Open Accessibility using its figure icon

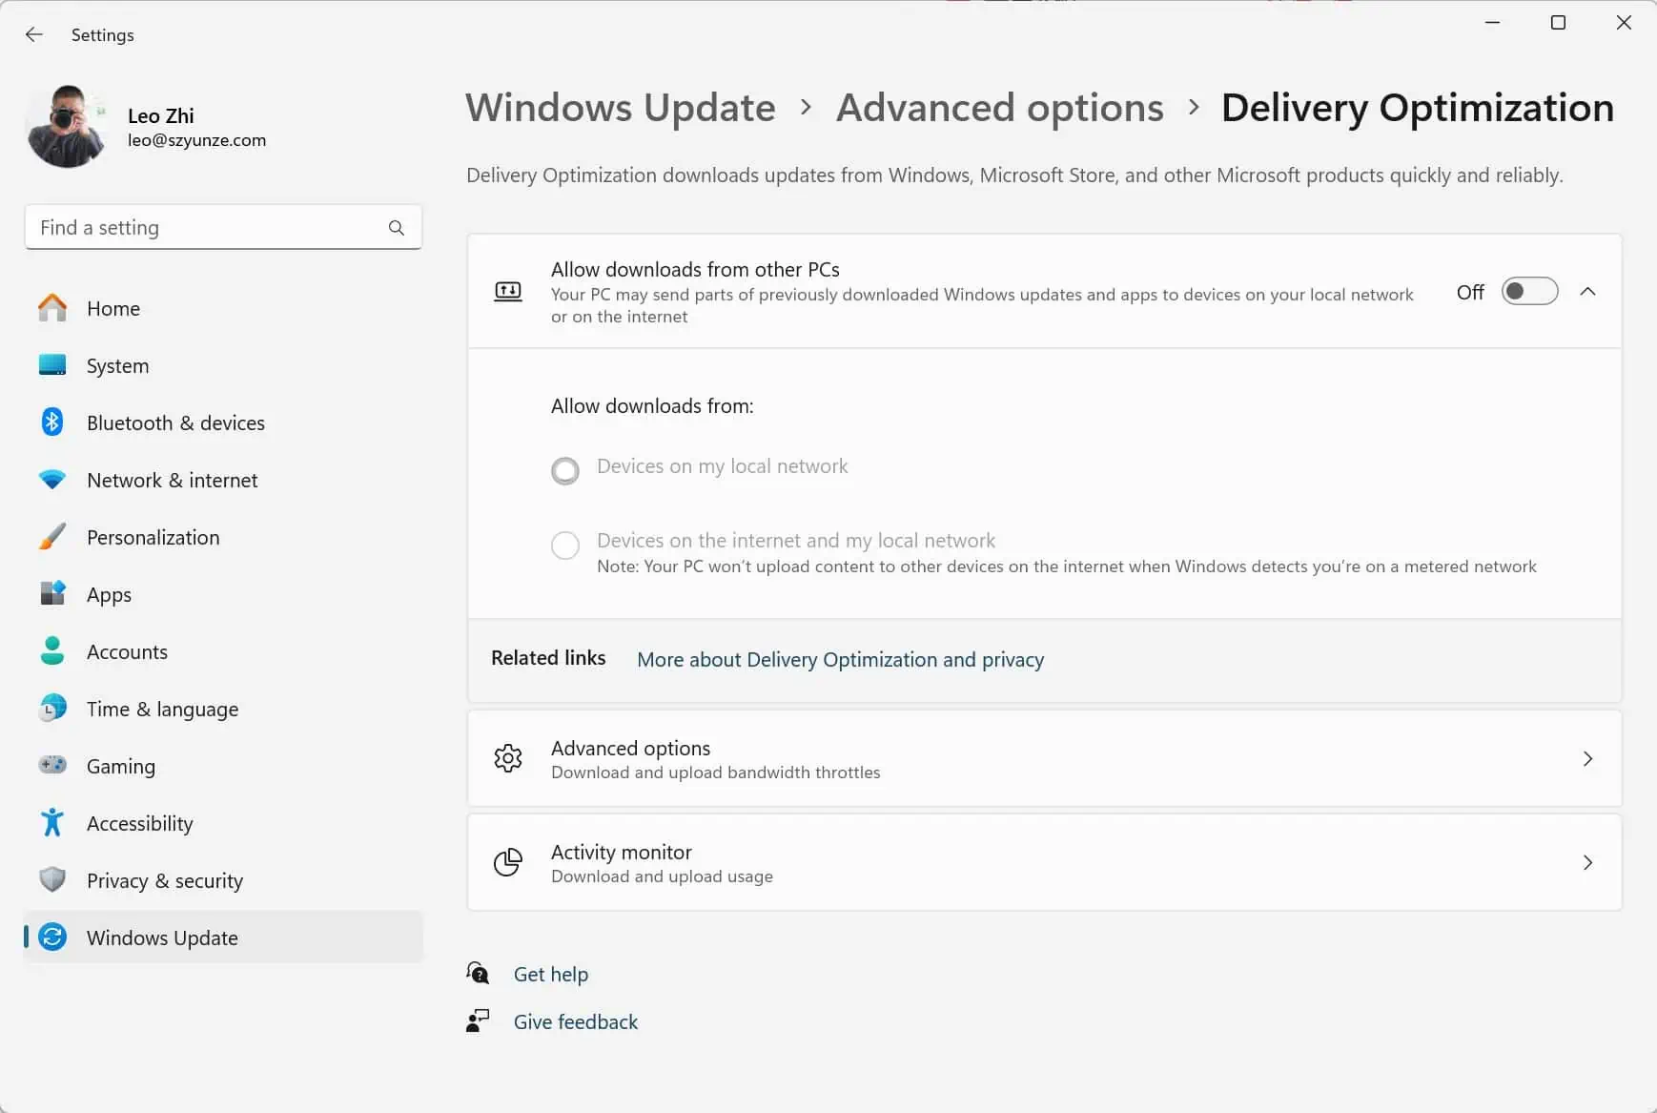pos(52,823)
